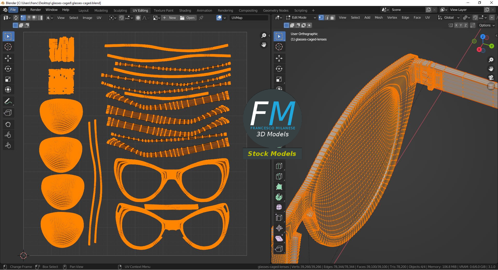Toggle UV sync selection

16,18
